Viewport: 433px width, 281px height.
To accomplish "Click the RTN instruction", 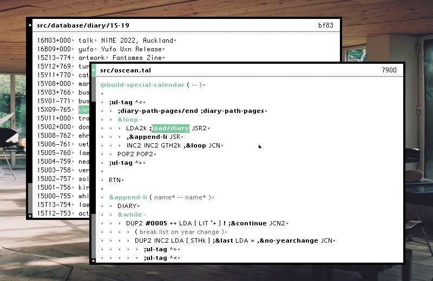I will coord(115,180).
